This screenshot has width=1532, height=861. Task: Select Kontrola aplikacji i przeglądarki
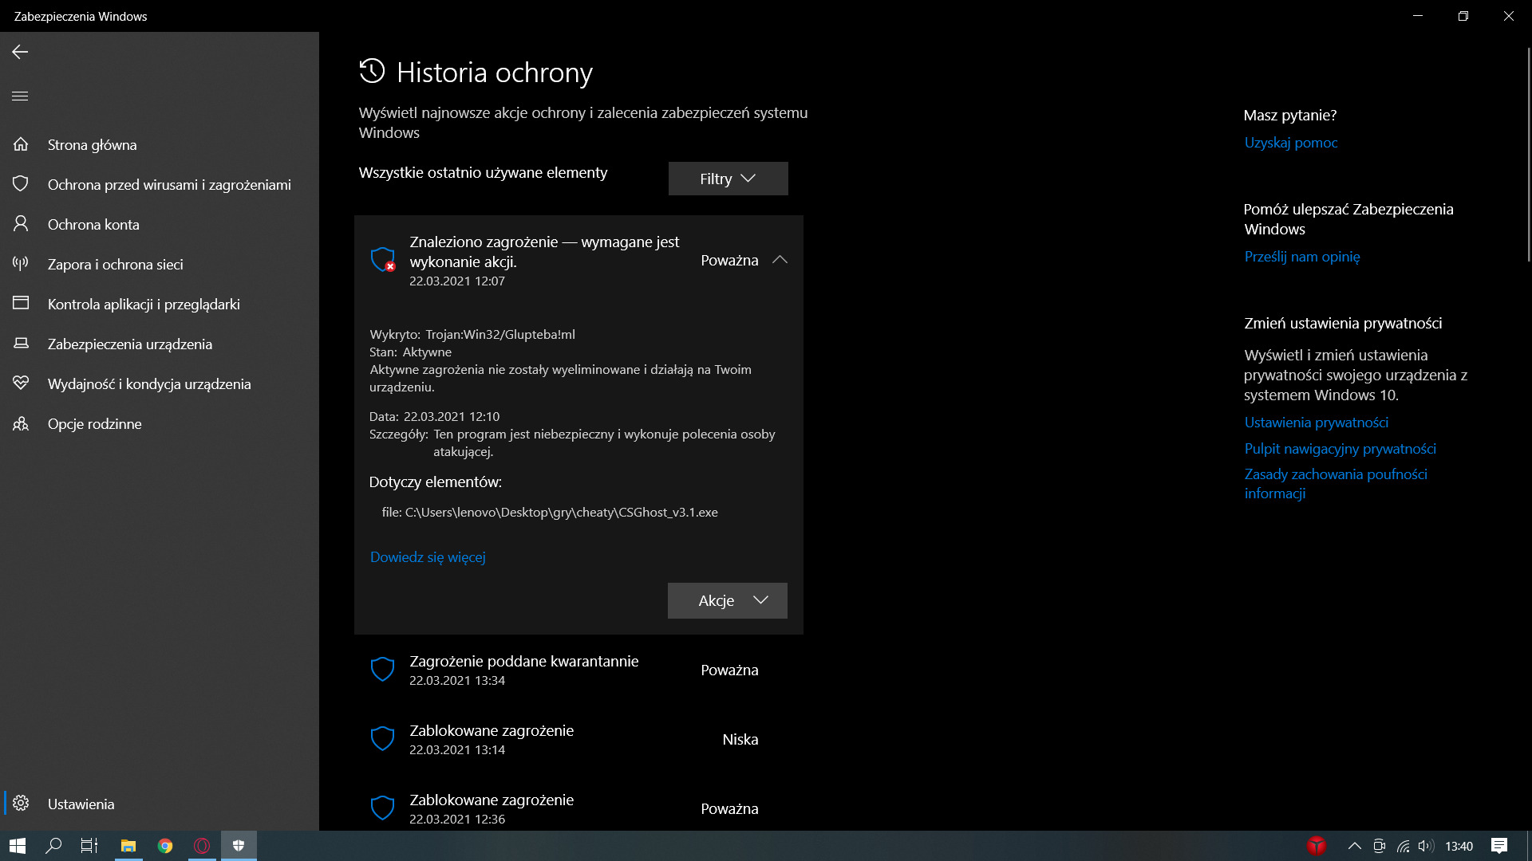(x=160, y=304)
